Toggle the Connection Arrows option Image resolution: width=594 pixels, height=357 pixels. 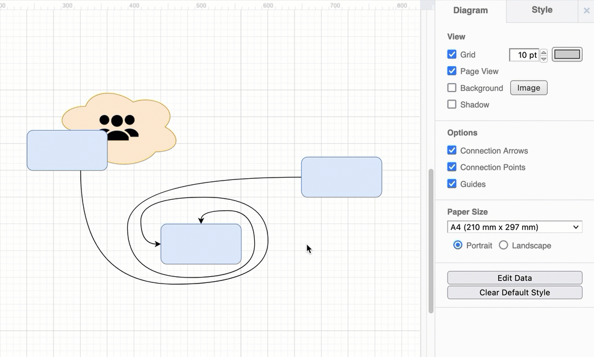pyautogui.click(x=452, y=151)
